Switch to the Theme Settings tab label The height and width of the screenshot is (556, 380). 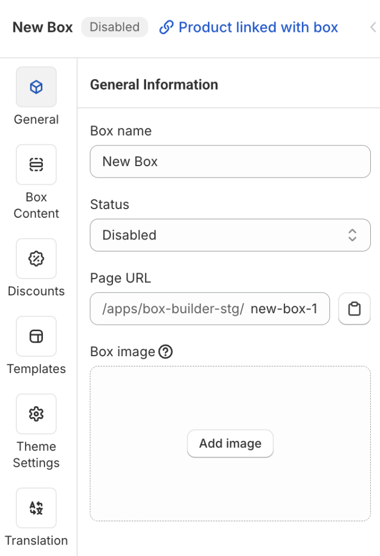tap(36, 454)
